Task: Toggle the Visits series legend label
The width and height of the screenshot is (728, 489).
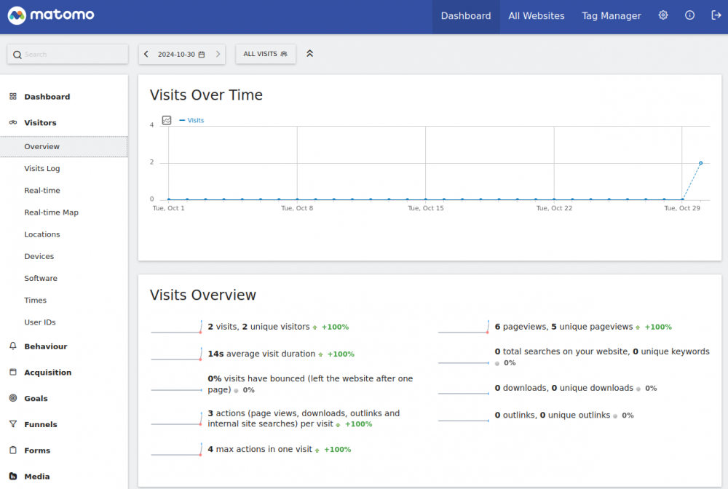Action: (x=195, y=120)
